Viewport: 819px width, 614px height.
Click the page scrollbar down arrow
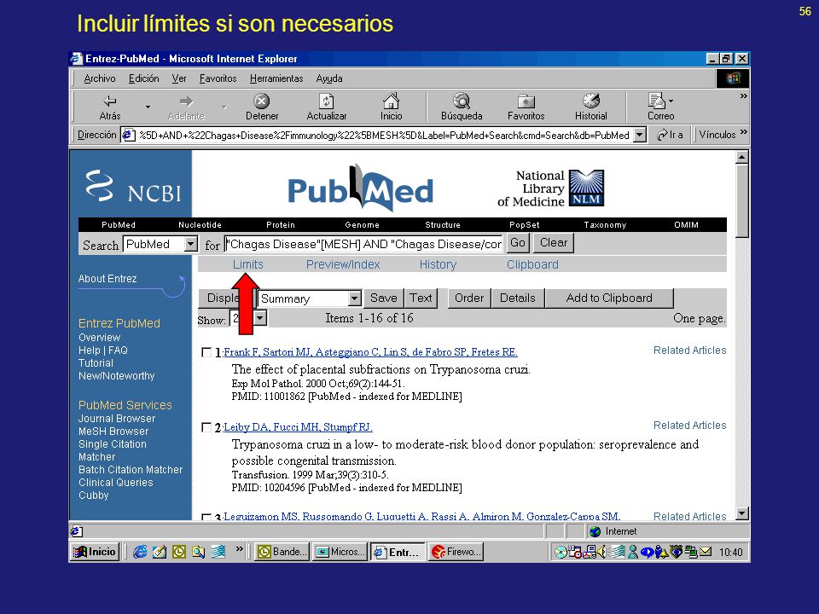pyautogui.click(x=741, y=513)
